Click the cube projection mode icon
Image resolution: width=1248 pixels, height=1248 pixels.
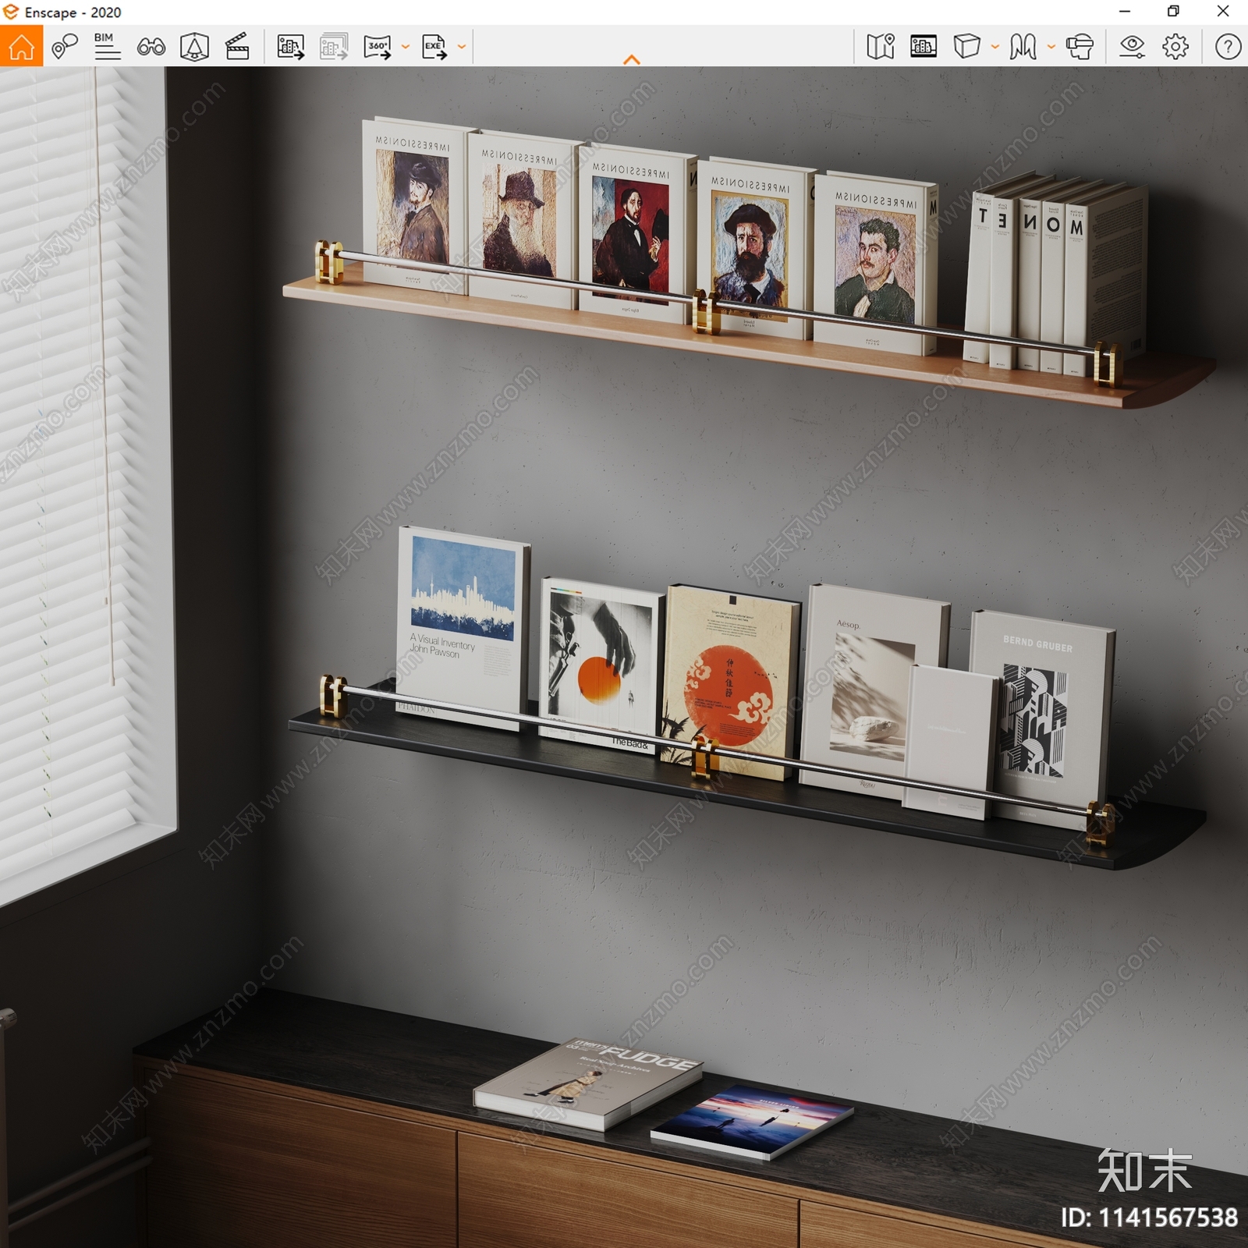click(966, 47)
